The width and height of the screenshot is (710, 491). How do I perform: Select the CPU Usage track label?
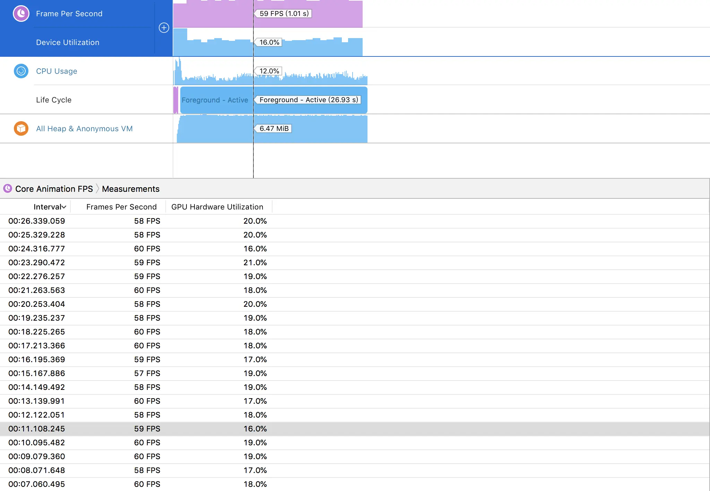[x=57, y=71]
